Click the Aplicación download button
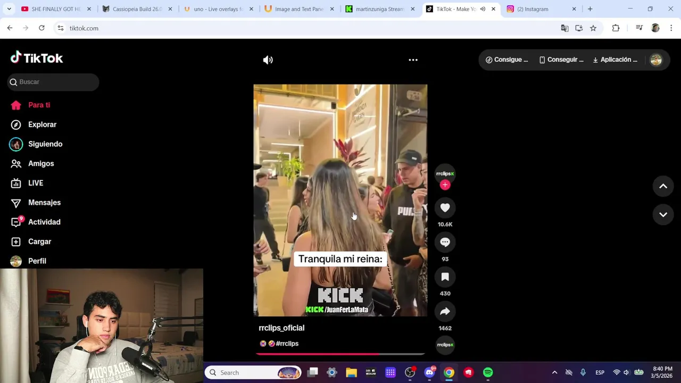Viewport: 681px width, 383px height. point(615,60)
